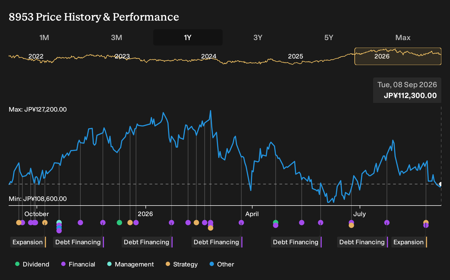Click the lone purple marker after the teal stack

80,223
